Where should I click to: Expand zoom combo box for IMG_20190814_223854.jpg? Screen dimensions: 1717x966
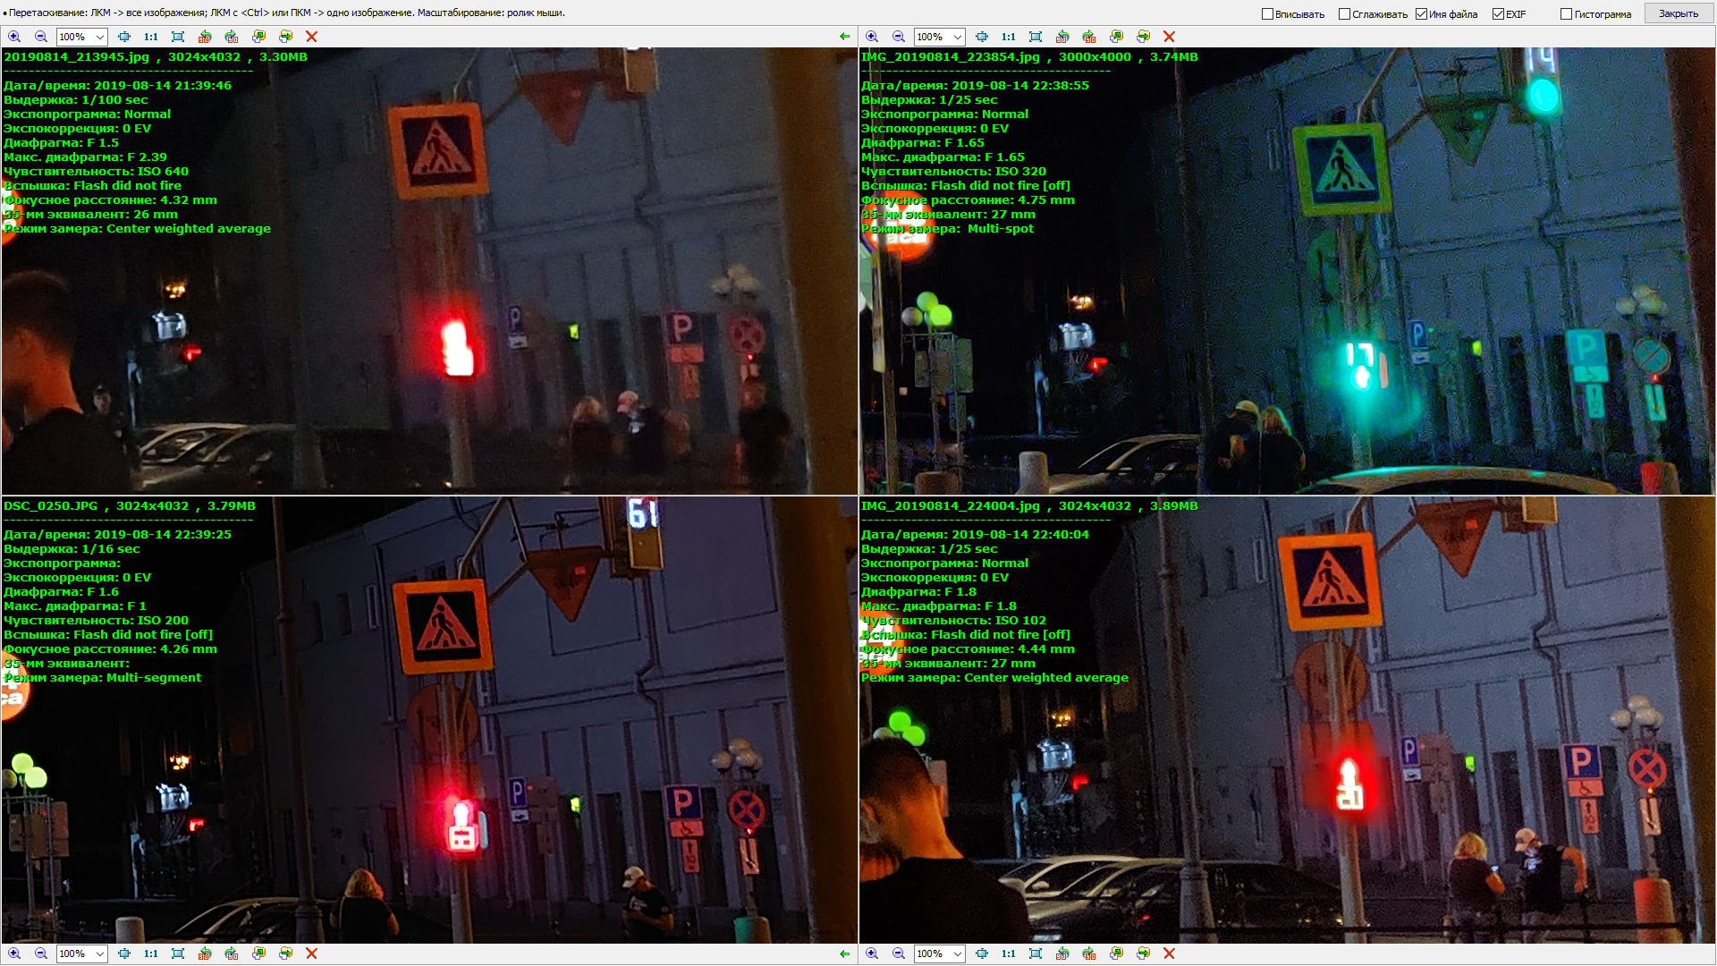point(958,37)
